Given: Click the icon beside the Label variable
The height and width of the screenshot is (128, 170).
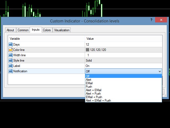Looking at the screenshot, I should click(x=11, y=66).
